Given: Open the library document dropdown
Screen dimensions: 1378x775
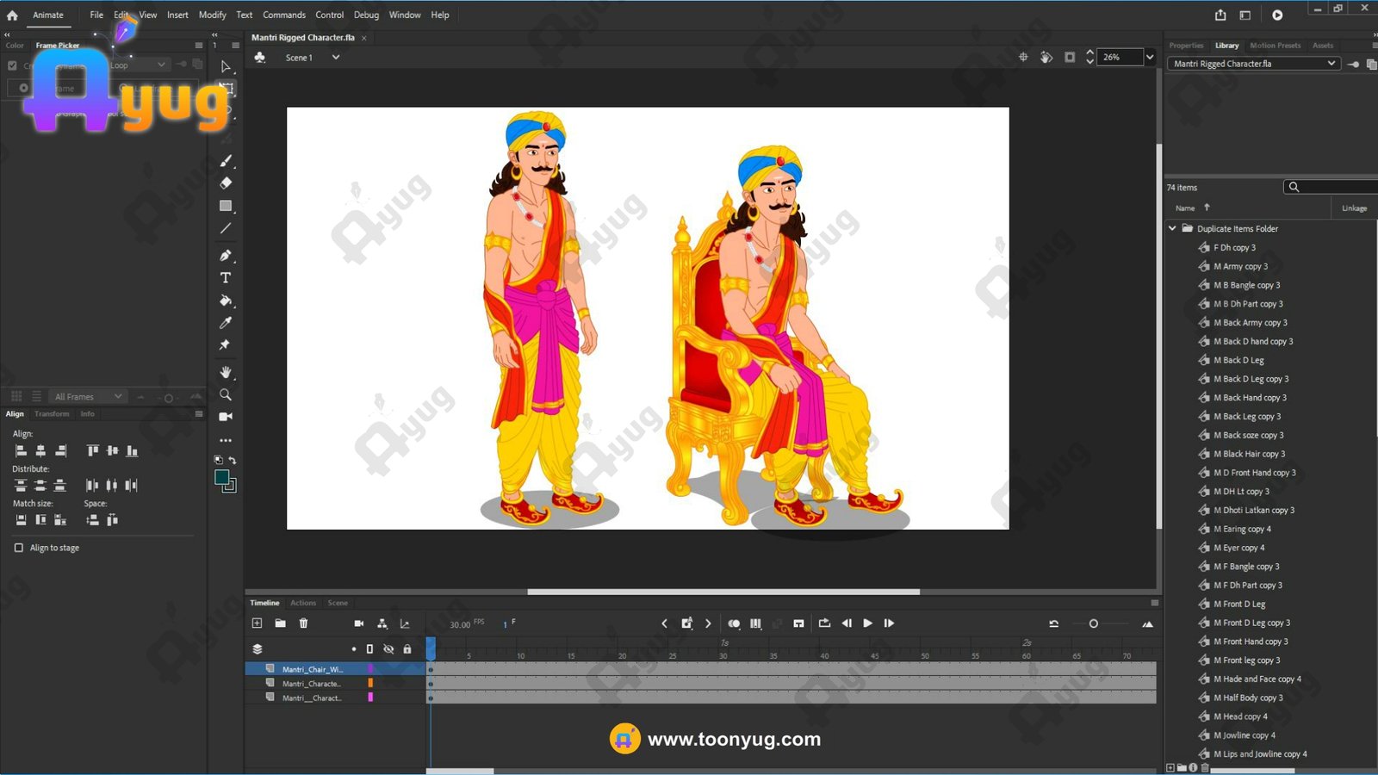Looking at the screenshot, I should click(1254, 64).
